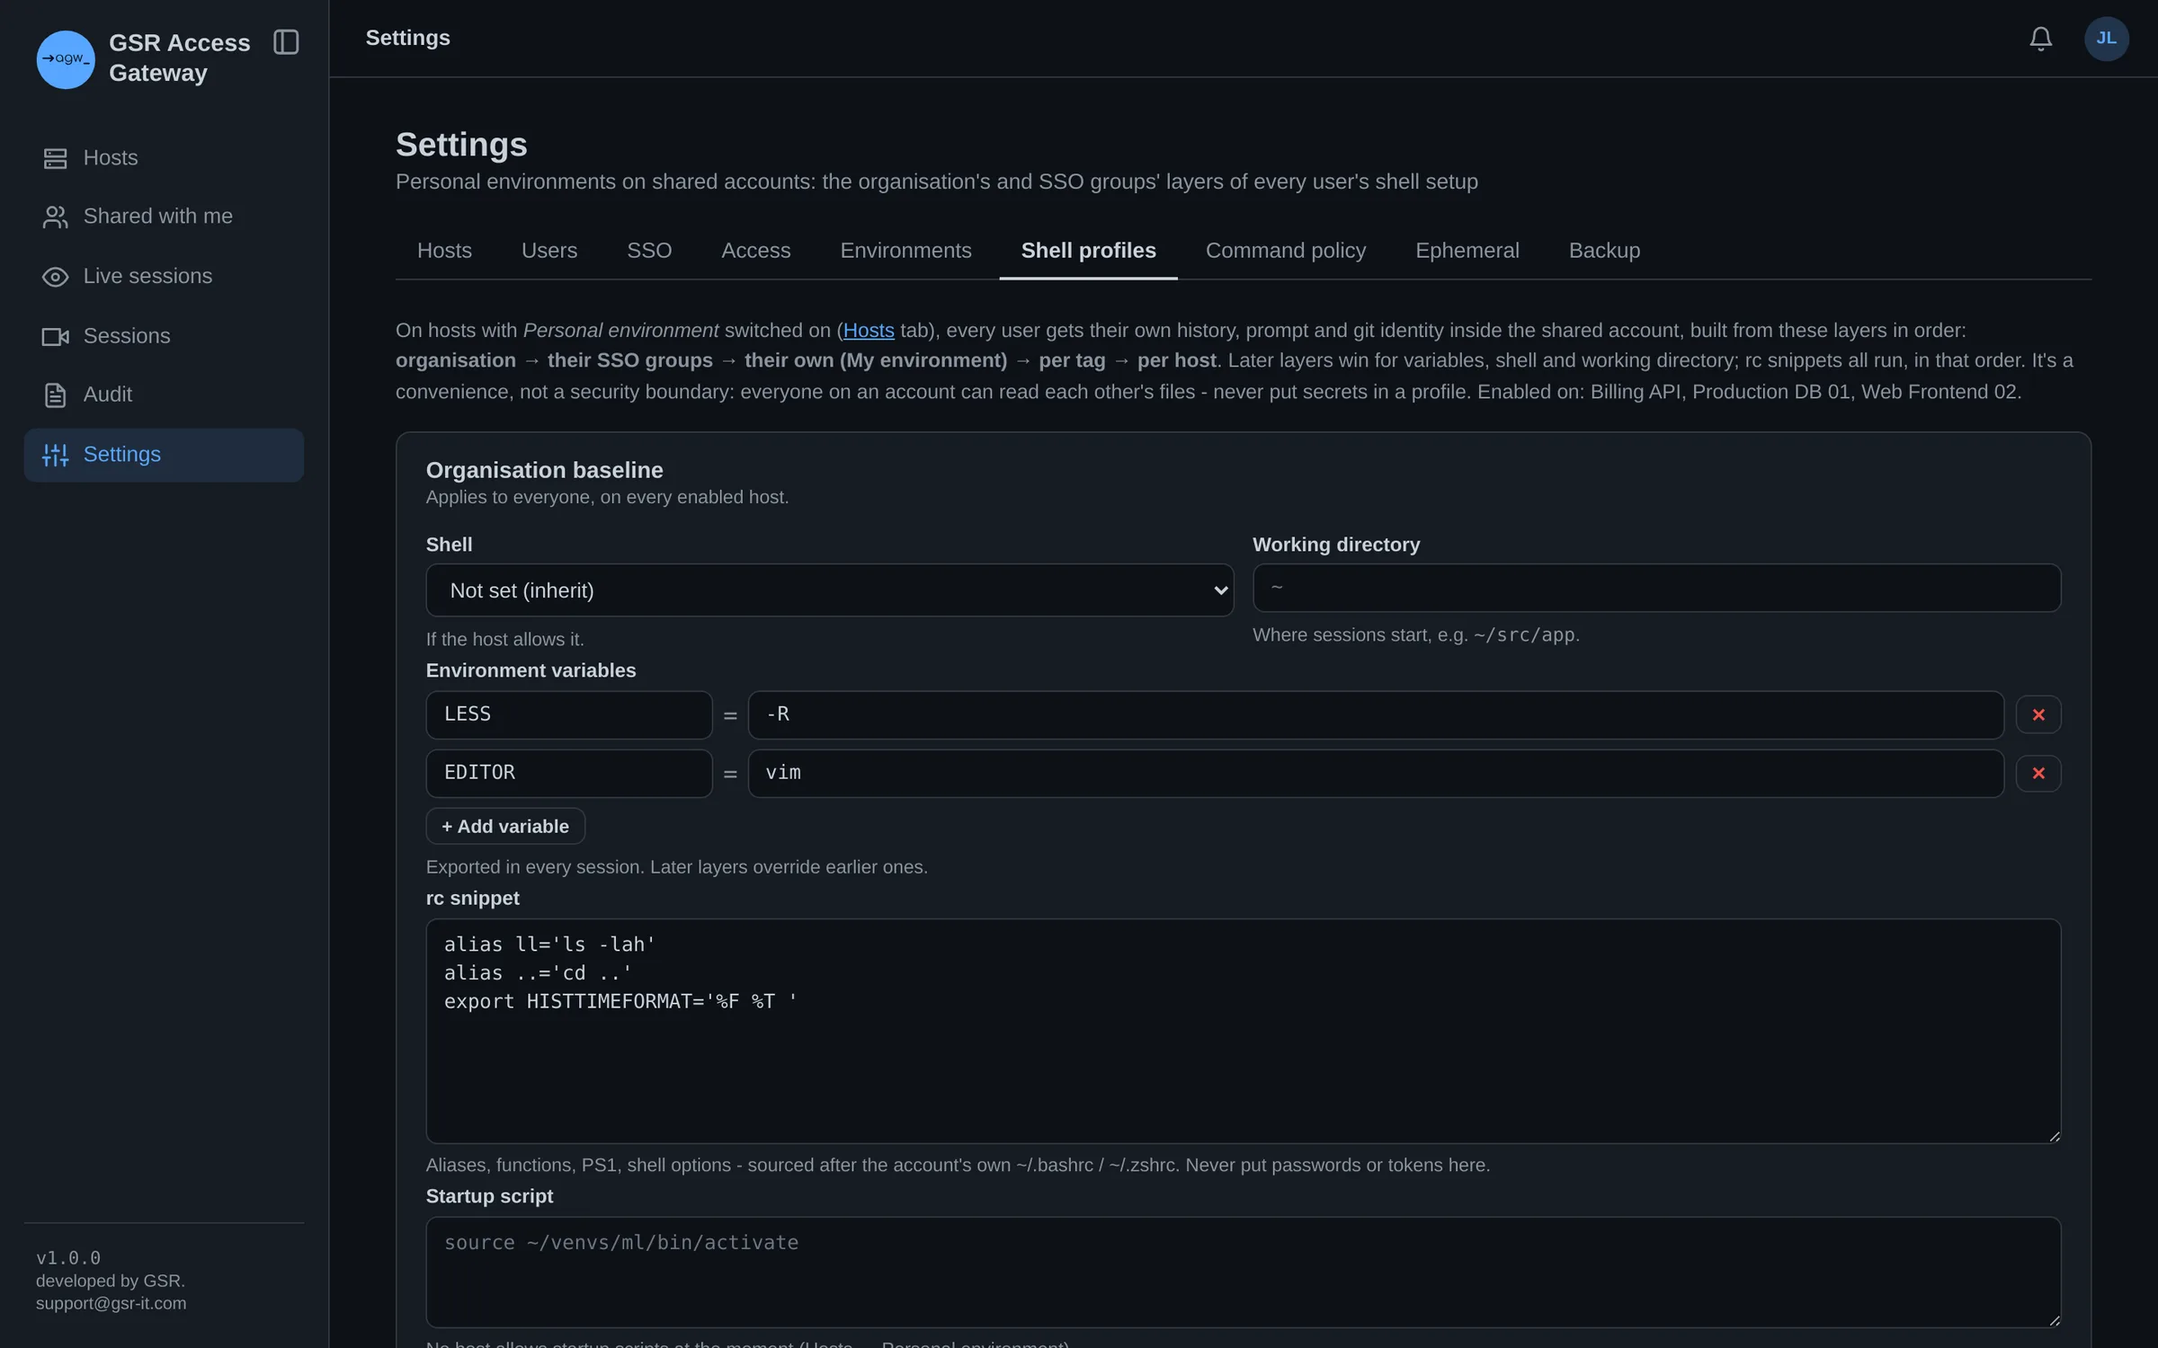Image resolution: width=2158 pixels, height=1348 pixels.
Task: Click the LESS variable name field
Action: tap(568, 714)
